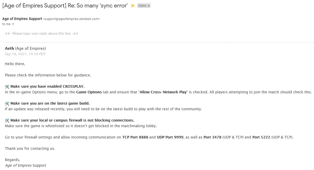Click hammer icon beside CROSSPLAY heading

7,87
